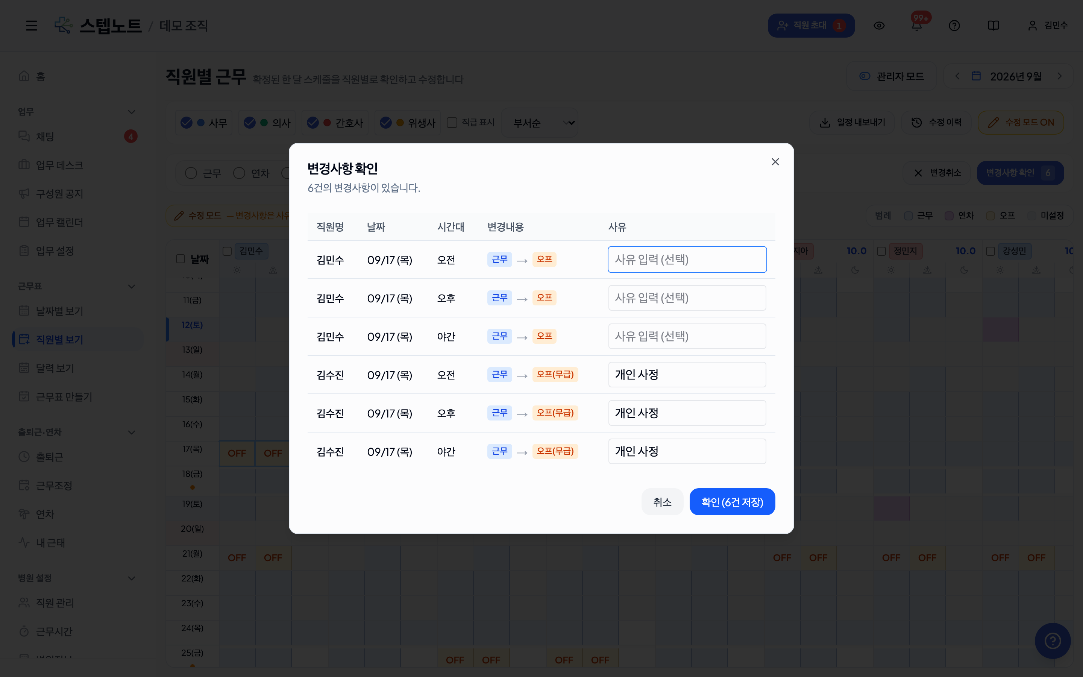Open the 2026년 9월 month picker
1083x677 pixels.
pos(1015,77)
